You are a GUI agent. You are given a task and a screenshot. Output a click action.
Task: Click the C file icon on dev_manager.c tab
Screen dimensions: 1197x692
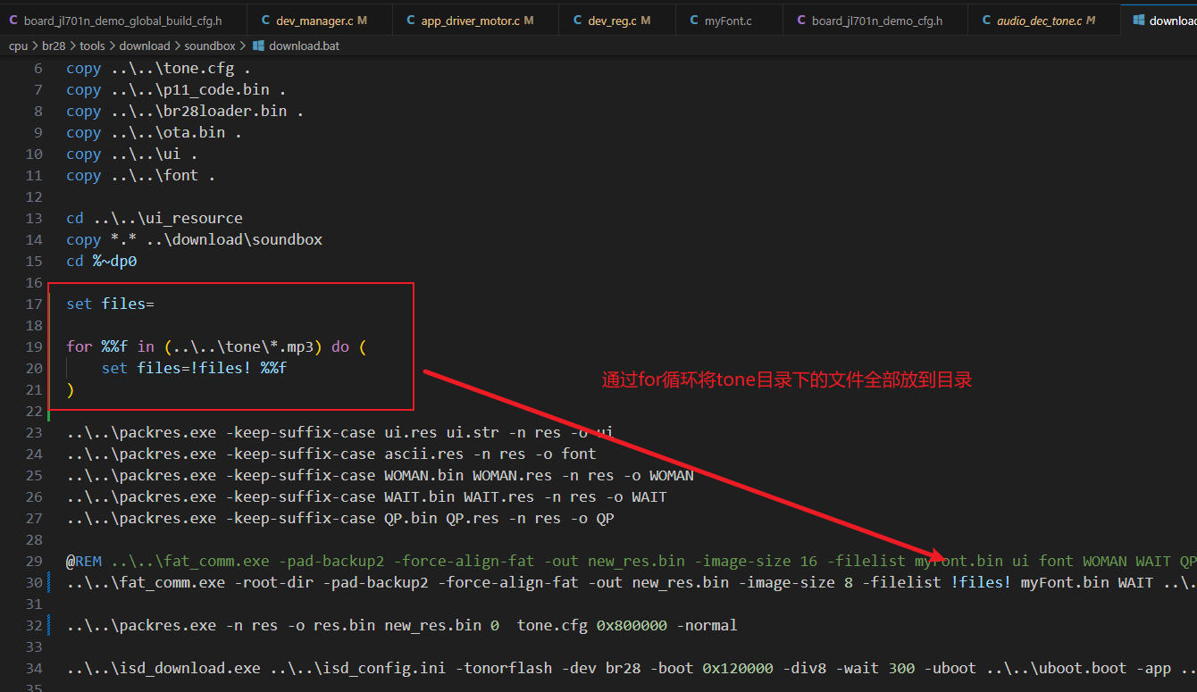point(265,21)
